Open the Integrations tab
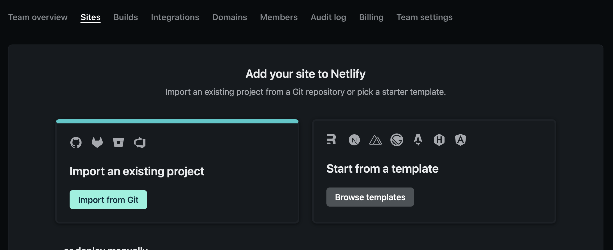This screenshot has height=250, width=613. 175,17
